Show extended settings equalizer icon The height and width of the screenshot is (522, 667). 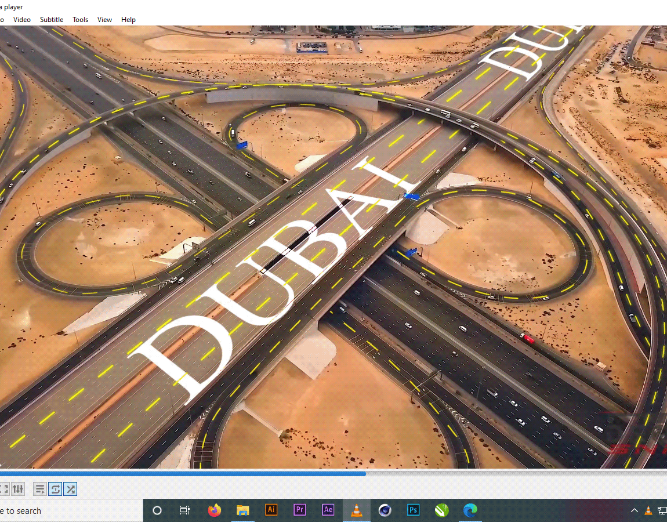18,489
